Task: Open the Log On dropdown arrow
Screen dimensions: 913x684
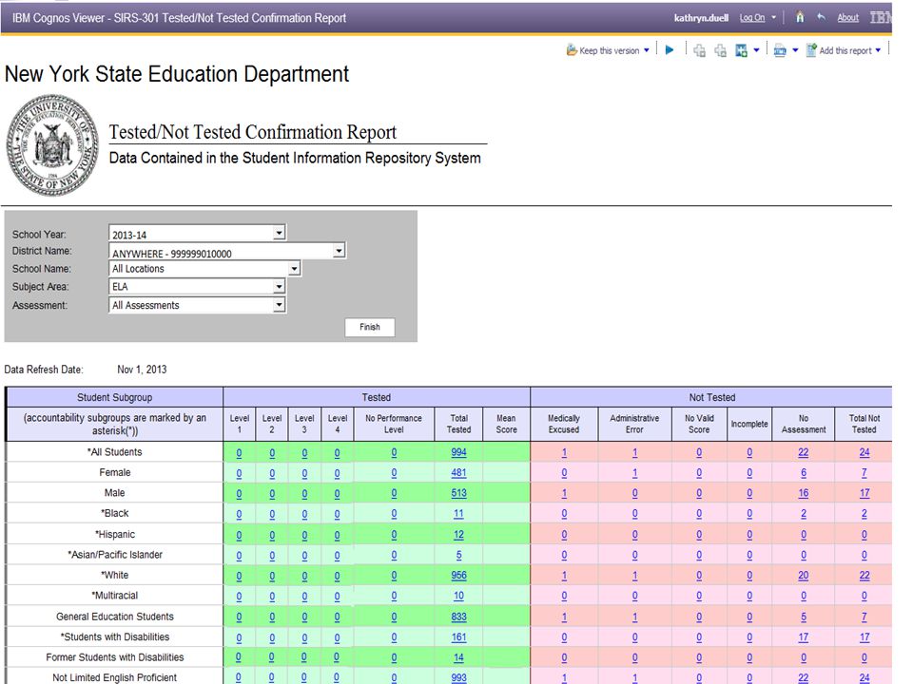Action: [774, 17]
